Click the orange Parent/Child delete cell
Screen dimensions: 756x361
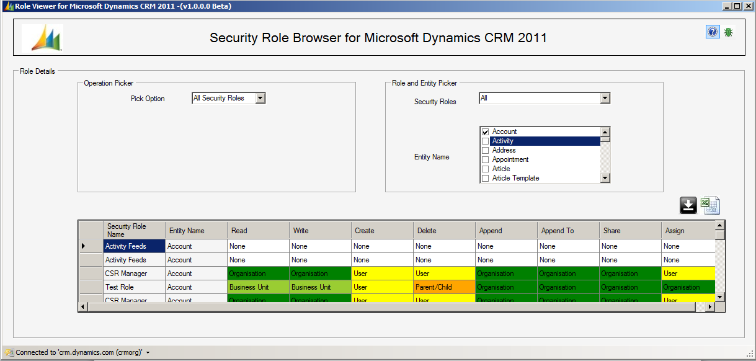click(444, 287)
